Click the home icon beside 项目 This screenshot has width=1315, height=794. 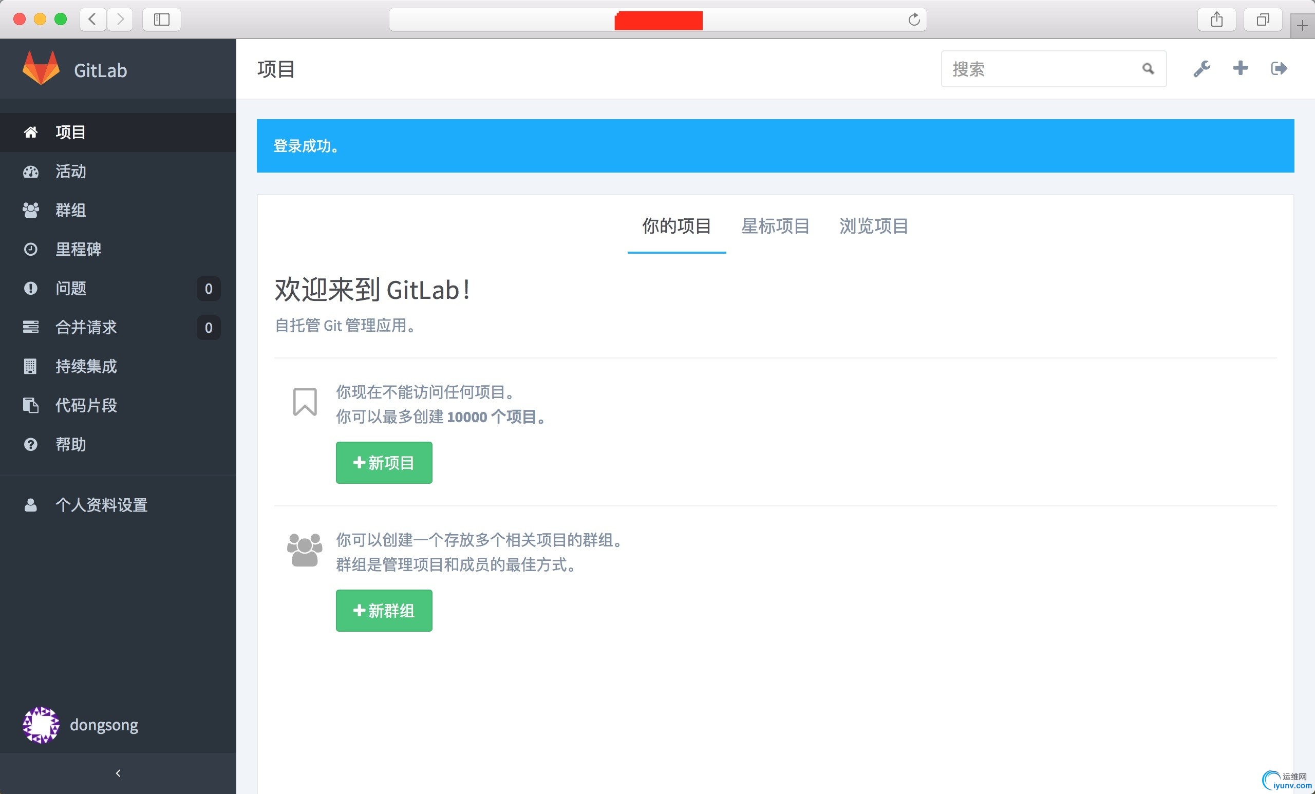point(30,132)
